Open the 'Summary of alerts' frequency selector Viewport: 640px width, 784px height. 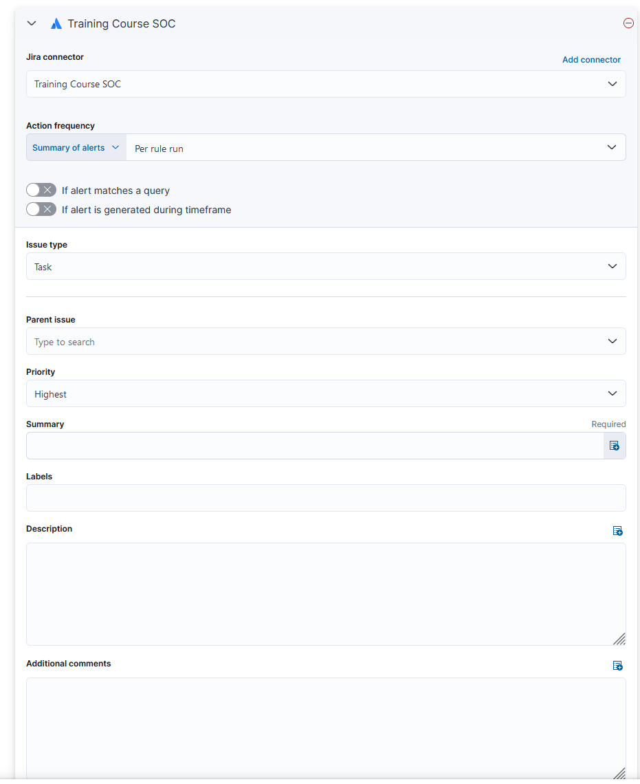tap(76, 148)
